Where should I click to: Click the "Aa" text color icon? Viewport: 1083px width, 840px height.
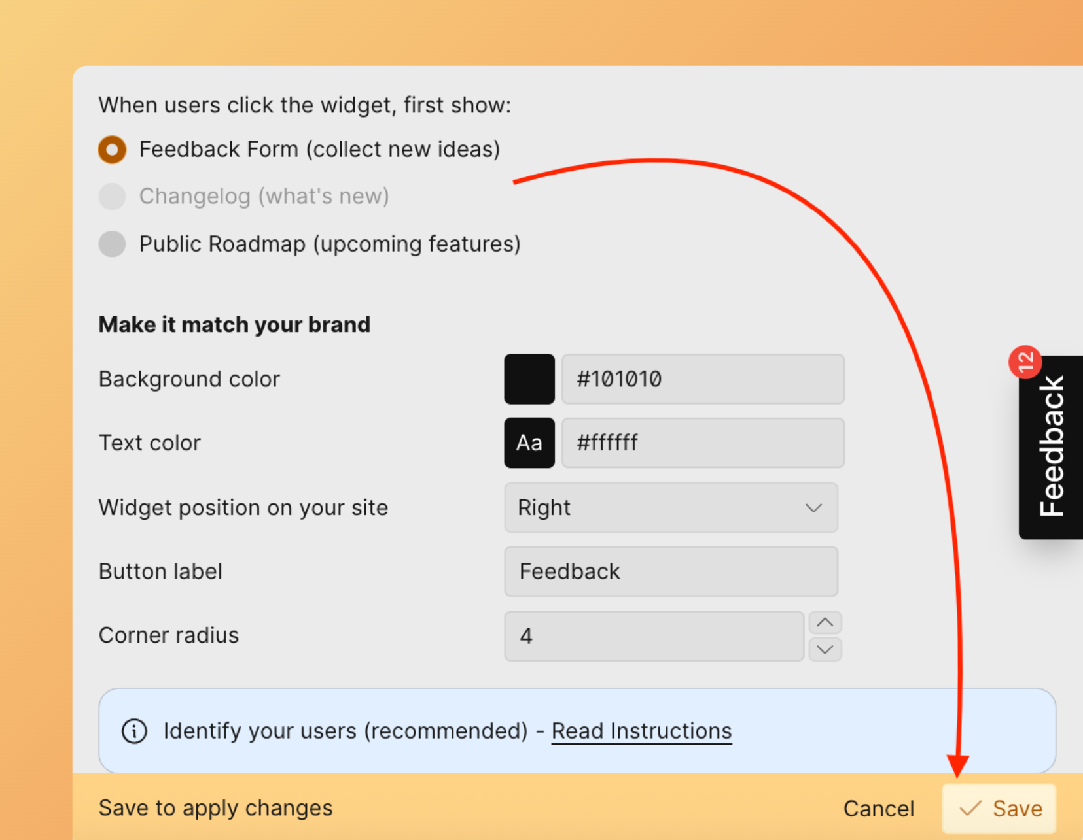(x=529, y=443)
